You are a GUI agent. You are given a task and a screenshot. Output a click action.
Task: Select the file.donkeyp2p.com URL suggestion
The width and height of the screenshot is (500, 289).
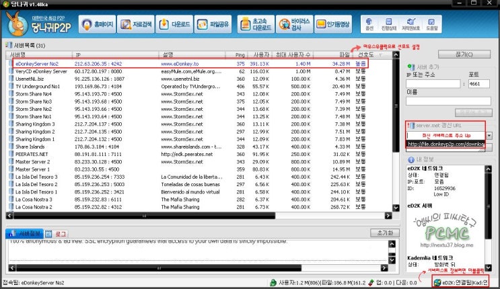[445, 144]
